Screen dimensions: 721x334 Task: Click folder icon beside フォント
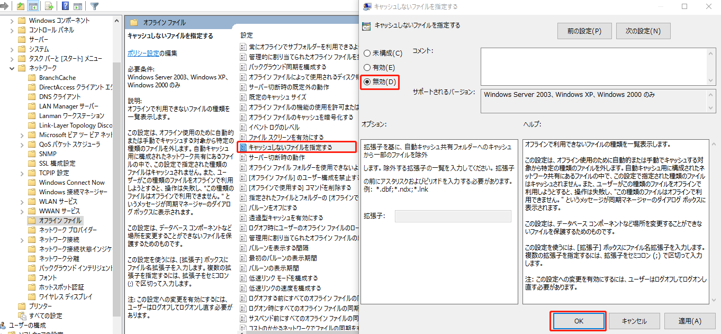pos(32,277)
